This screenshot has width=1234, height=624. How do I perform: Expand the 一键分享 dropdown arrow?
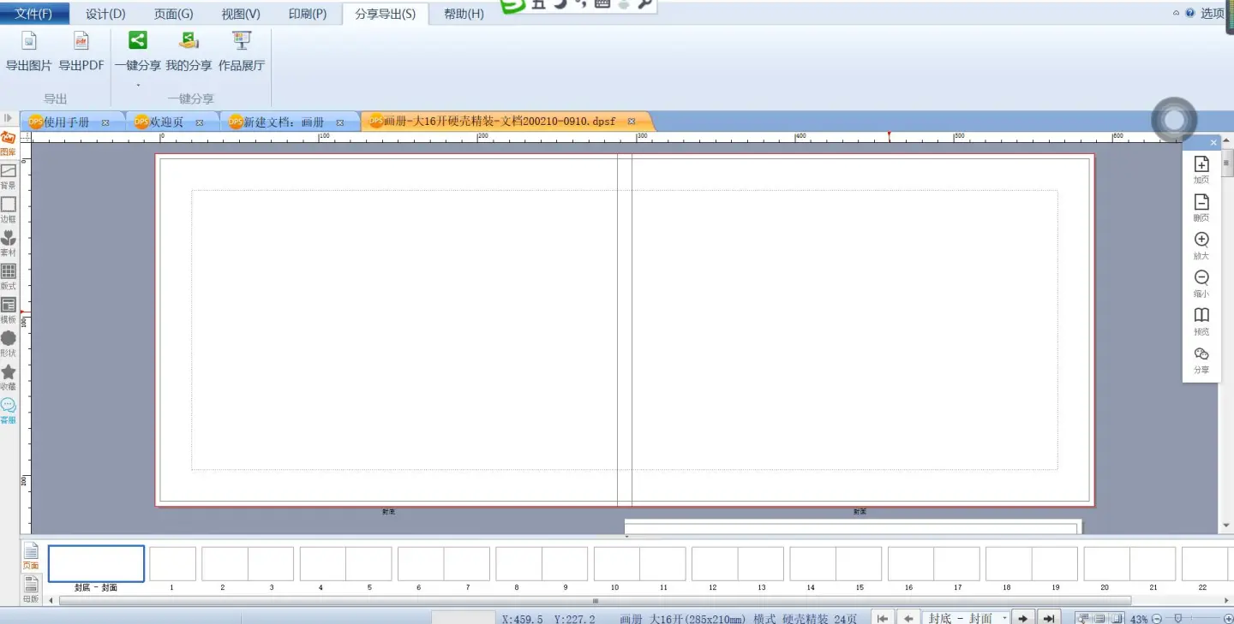click(x=138, y=85)
